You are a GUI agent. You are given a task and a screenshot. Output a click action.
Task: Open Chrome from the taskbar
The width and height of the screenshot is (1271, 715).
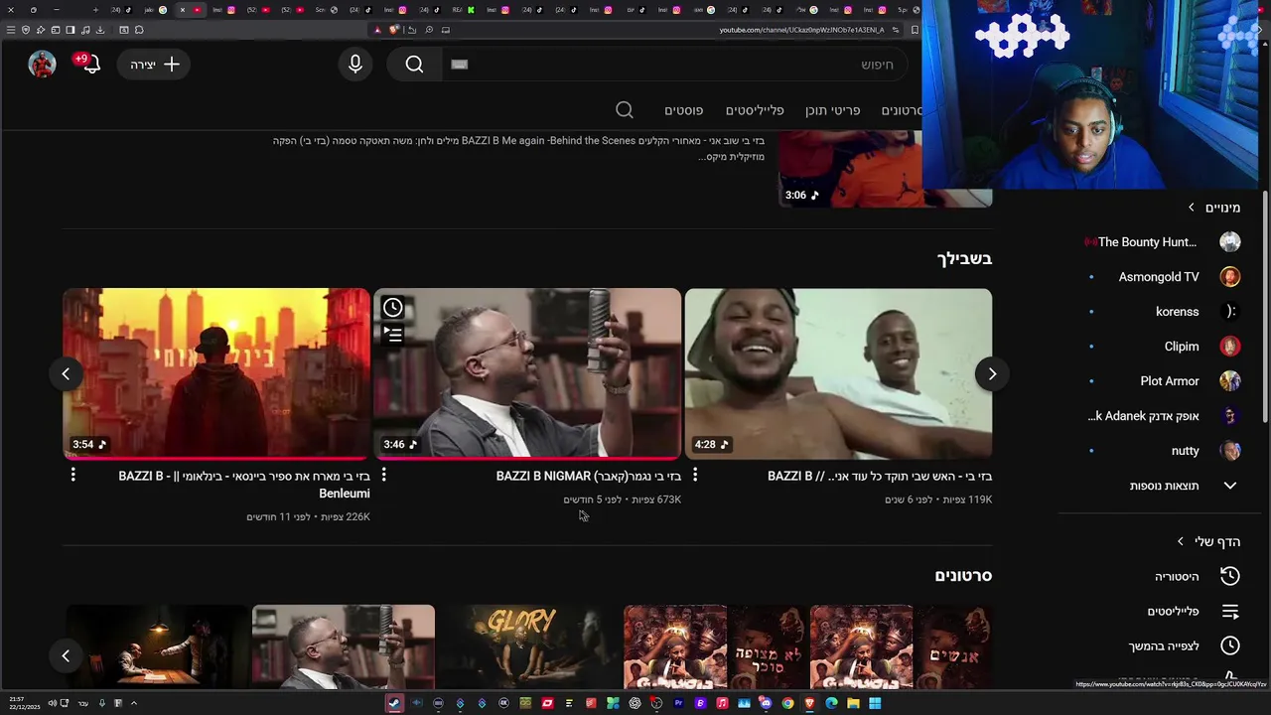(787, 703)
